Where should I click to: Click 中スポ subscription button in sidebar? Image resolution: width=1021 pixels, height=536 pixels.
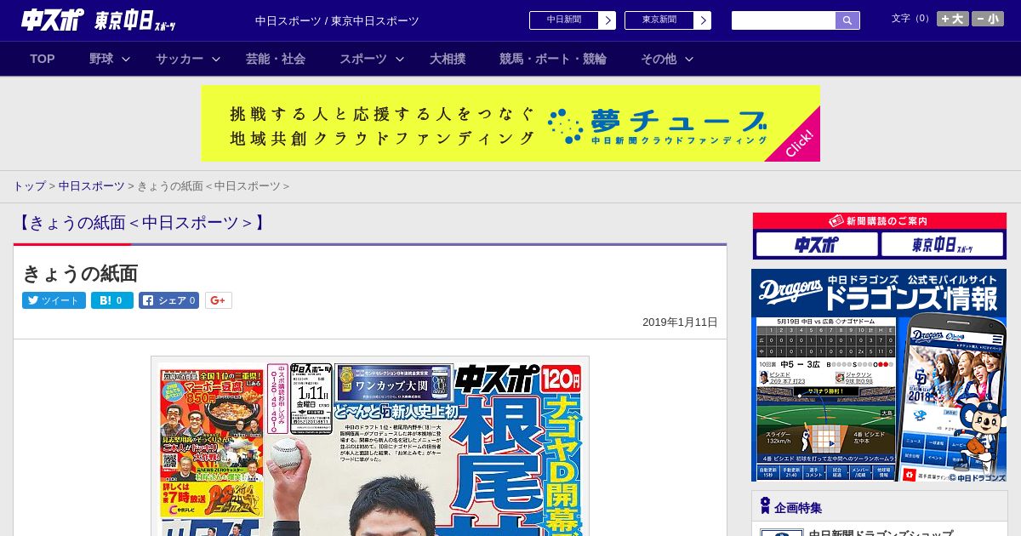tap(817, 245)
